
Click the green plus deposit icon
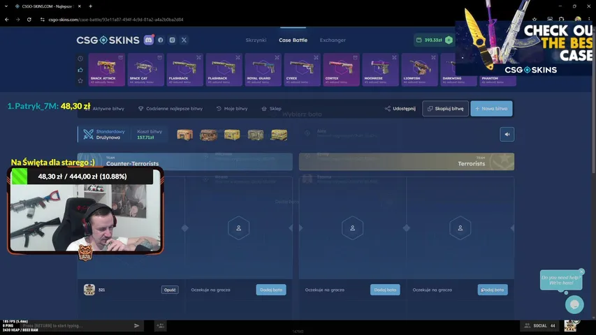pos(449,40)
